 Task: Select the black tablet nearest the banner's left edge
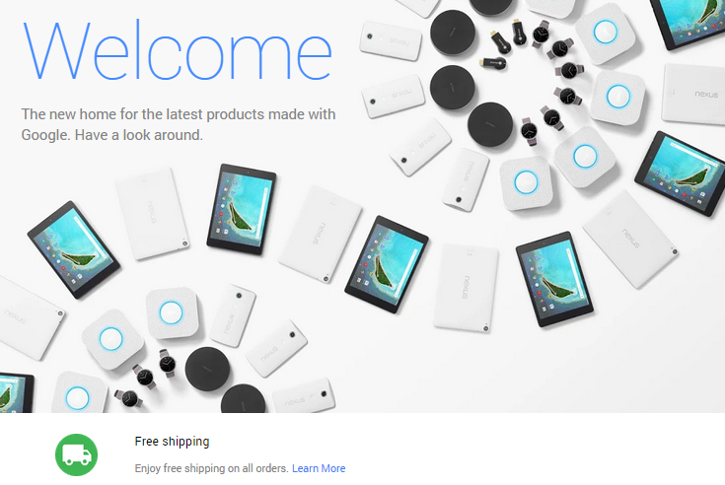(x=74, y=249)
